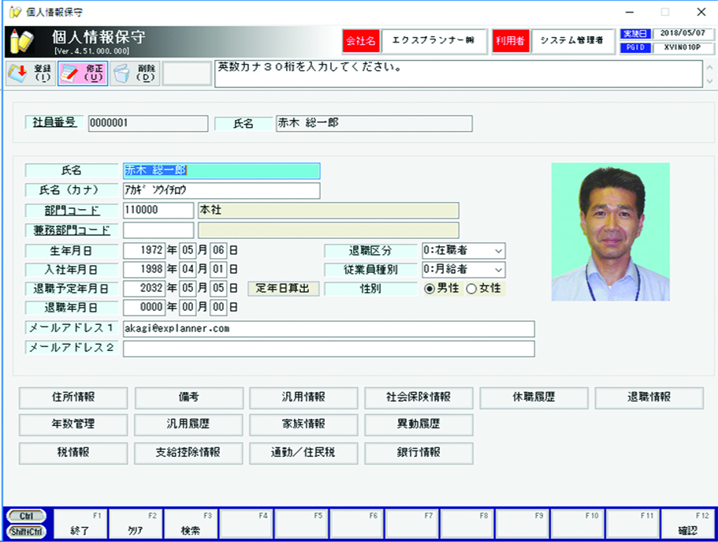Open the 退職区分 dropdown
This screenshot has height=542, width=718.
coord(463,251)
